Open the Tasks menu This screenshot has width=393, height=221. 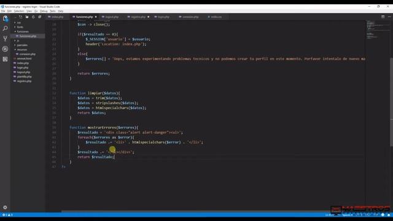(53, 11)
